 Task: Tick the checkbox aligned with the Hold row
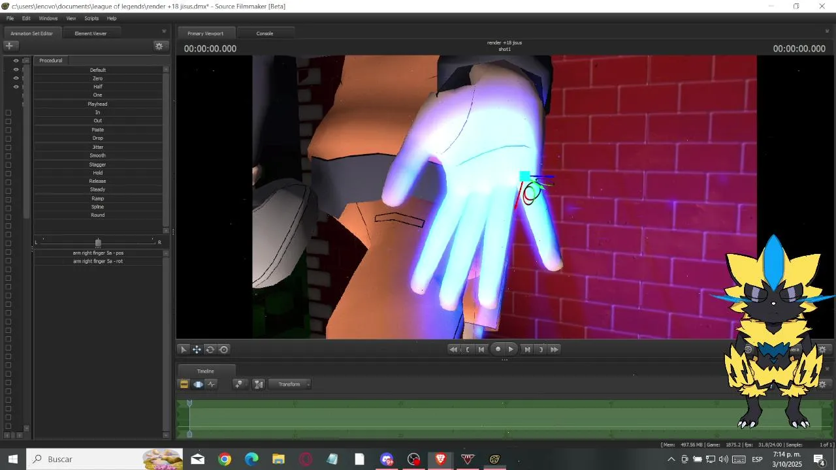click(x=8, y=173)
